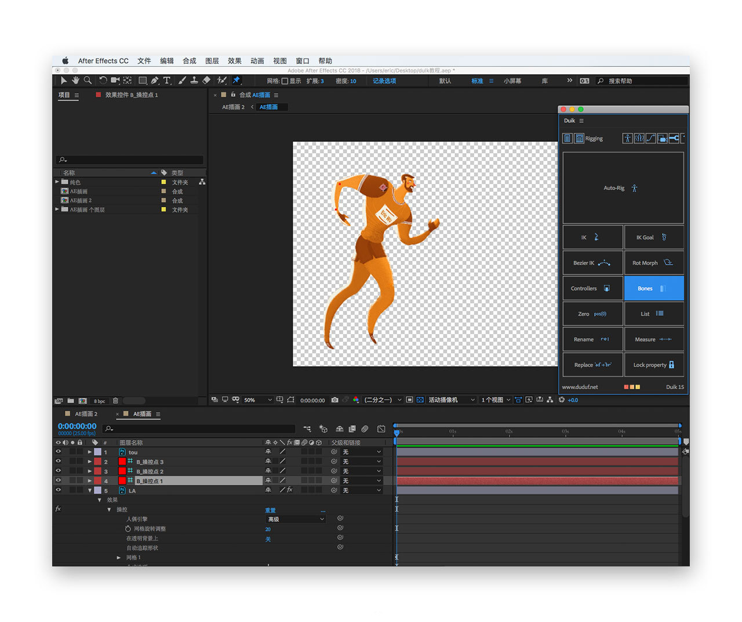Image resolution: width=742 pixels, height=622 pixels.
Task: Click the Duik human rig icon
Action: click(x=627, y=138)
